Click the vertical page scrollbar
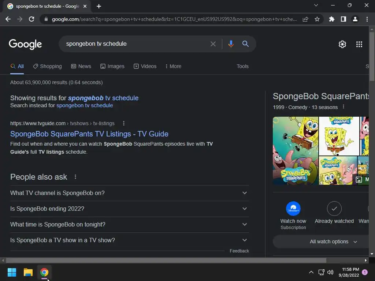 pyautogui.click(x=372, y=57)
